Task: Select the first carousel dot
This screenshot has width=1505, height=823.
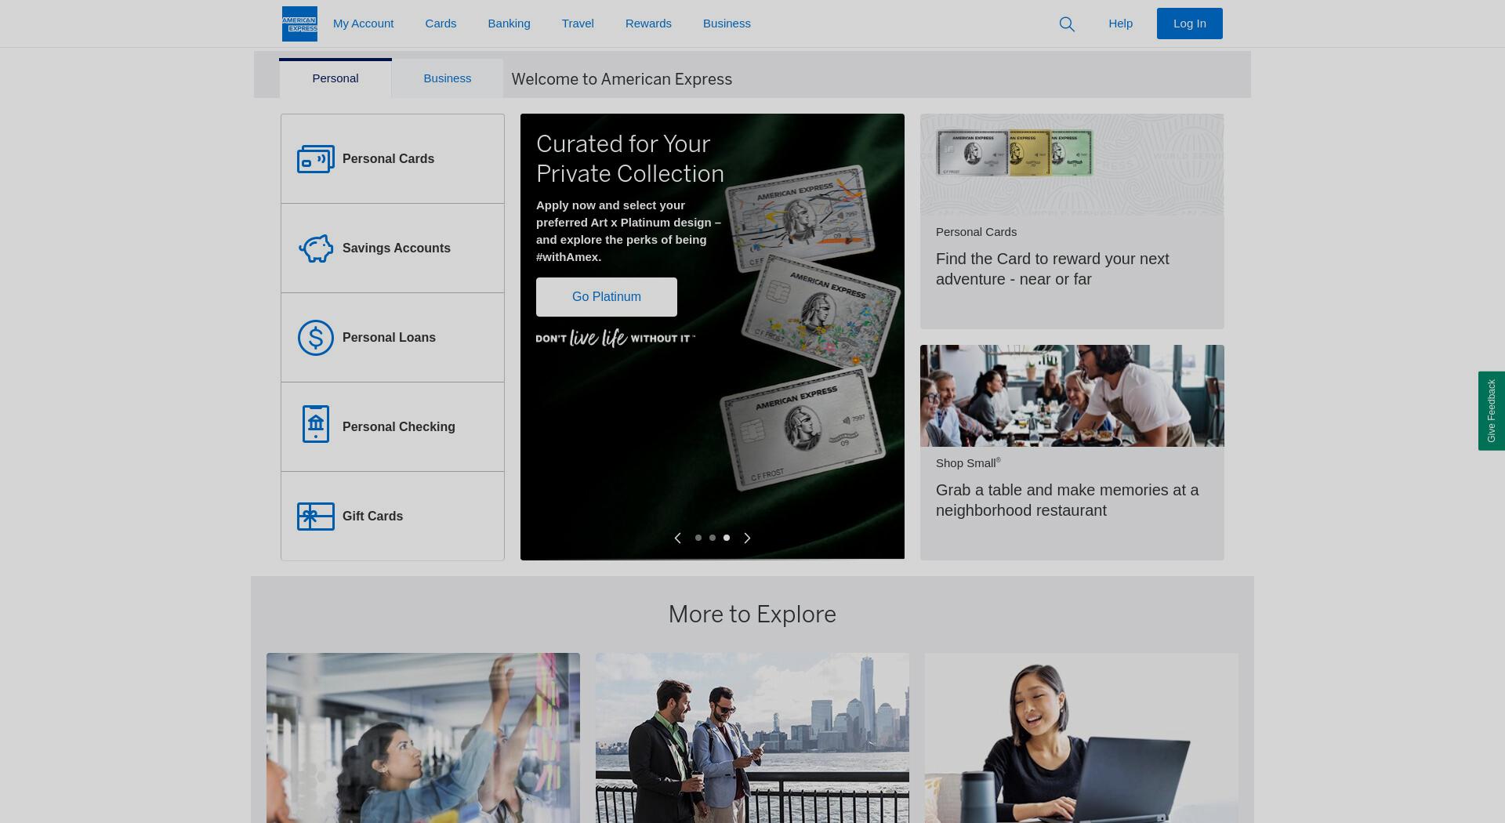Action: [x=698, y=538]
